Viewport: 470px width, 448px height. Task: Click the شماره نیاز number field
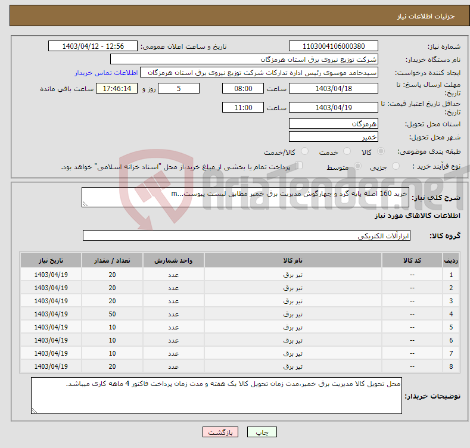click(334, 46)
